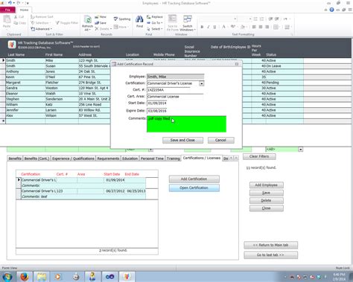Switch to Experience / Qualifications tab
The height and width of the screenshot is (282, 353).
pos(73,158)
